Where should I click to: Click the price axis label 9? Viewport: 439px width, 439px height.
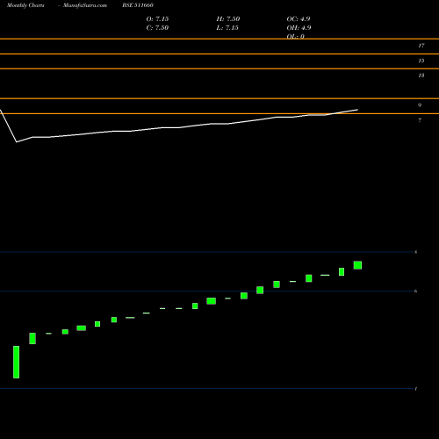(420, 105)
